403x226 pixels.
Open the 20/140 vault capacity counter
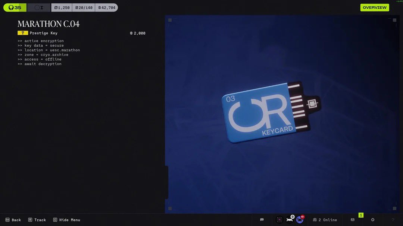pos(84,7)
